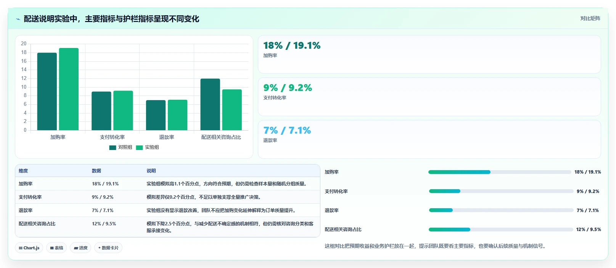Click the 表格 tag chip
This screenshot has width=616, height=268.
pos(56,248)
